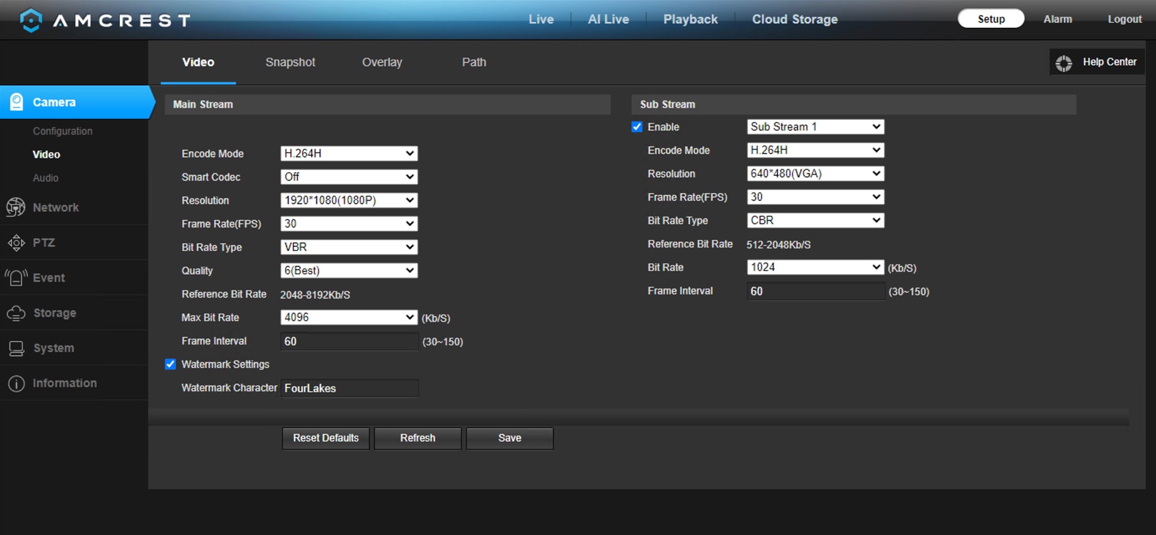Open Cloud Storage page
Screen dimensions: 1156x535
795,19
